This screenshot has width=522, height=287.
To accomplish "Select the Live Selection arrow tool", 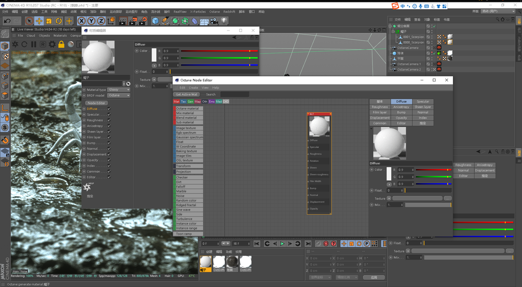I will click(29, 21).
